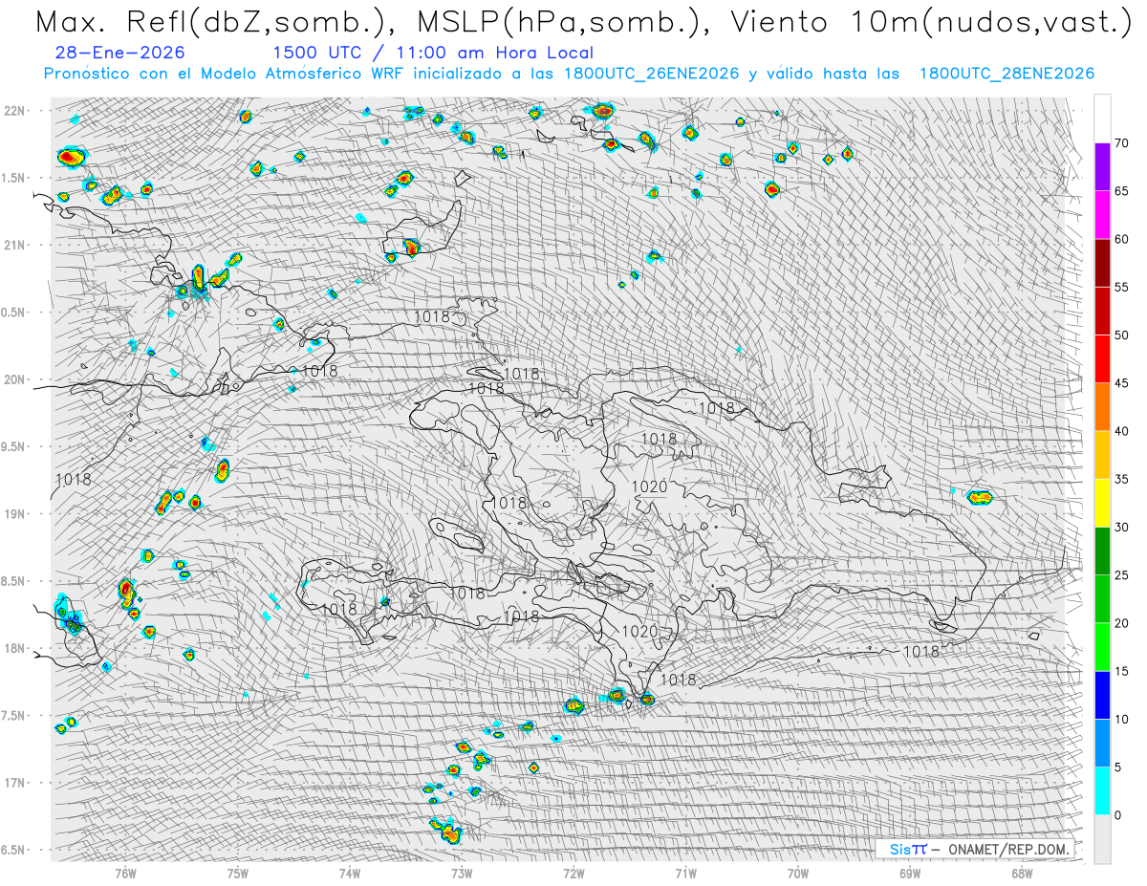Click the latitude axis label 21N
Screen dimensions: 1147x886
pyautogui.click(x=14, y=245)
